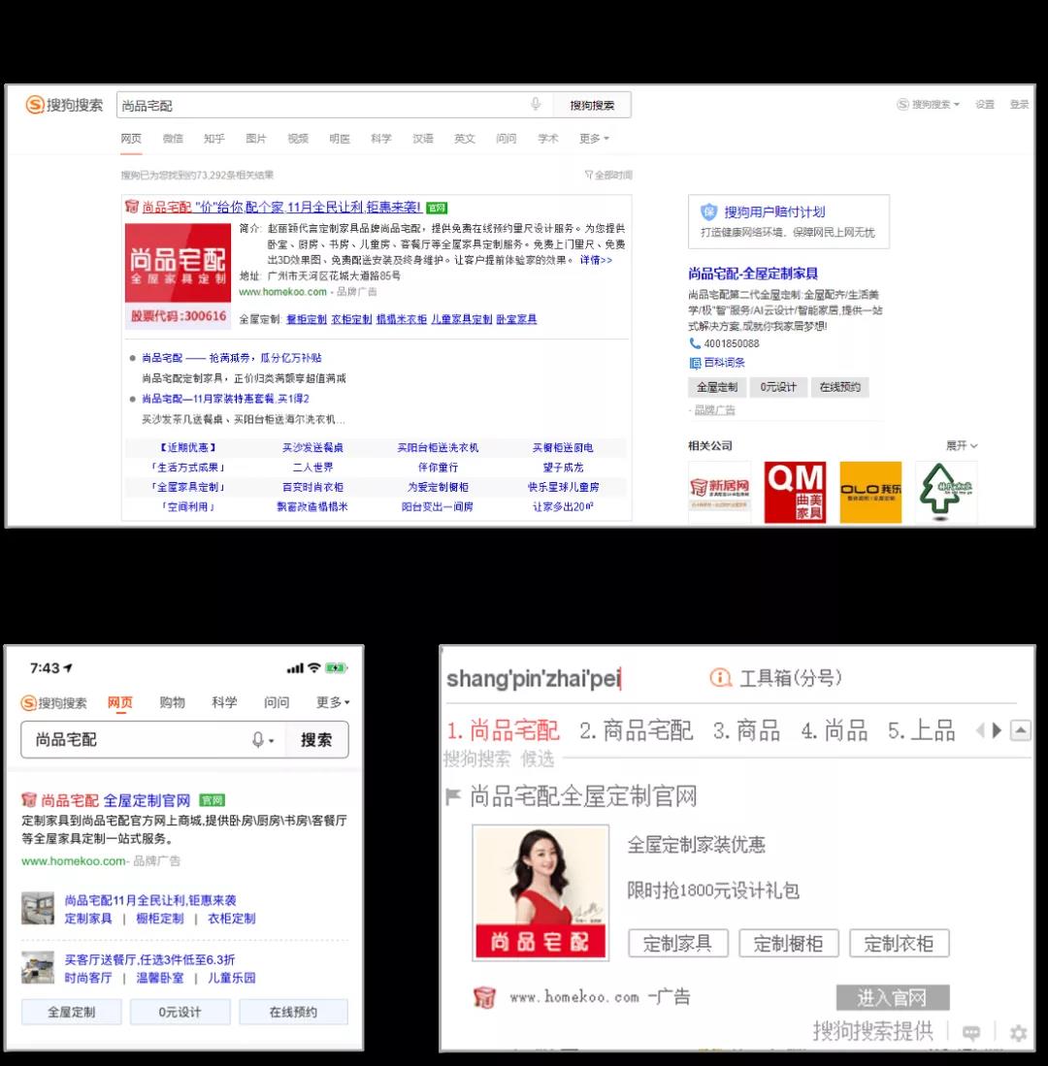Viewport: 1048px width, 1066px height.
Task: Open the spokesperson ad image in input method
Action: pyautogui.click(x=540, y=893)
